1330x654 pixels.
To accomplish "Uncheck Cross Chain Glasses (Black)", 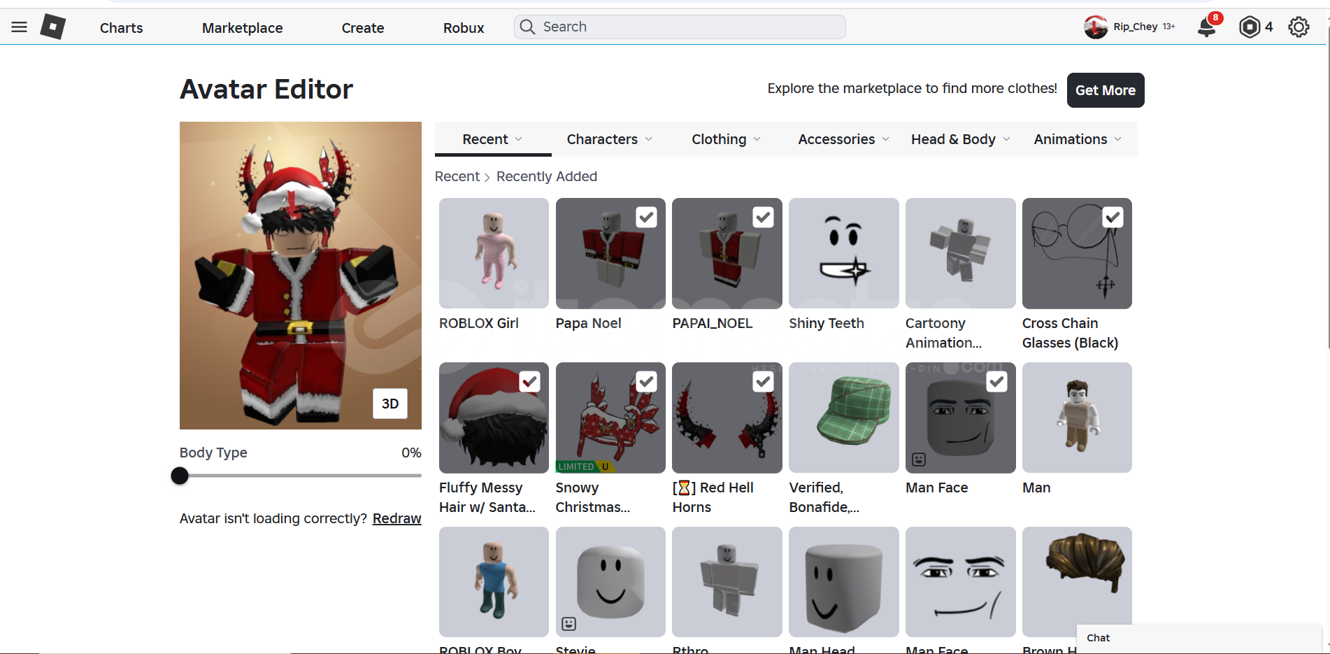I will pos(1113,218).
